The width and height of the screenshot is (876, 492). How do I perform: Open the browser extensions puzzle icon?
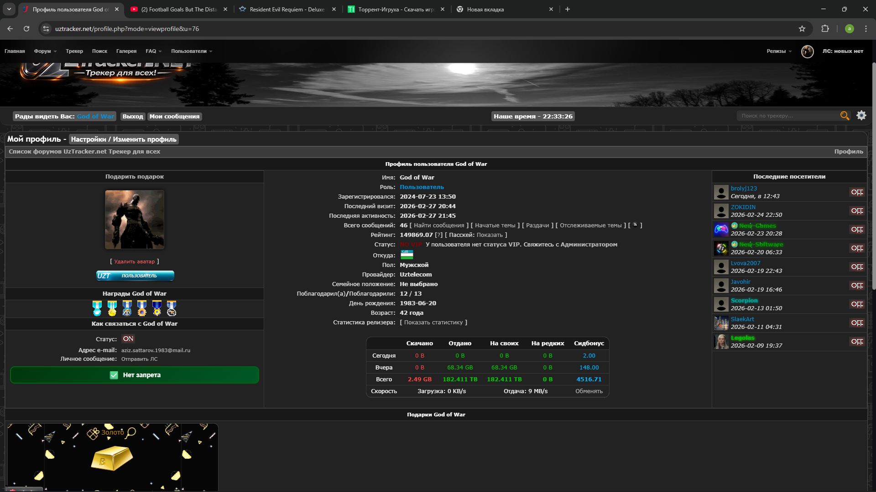click(825, 29)
